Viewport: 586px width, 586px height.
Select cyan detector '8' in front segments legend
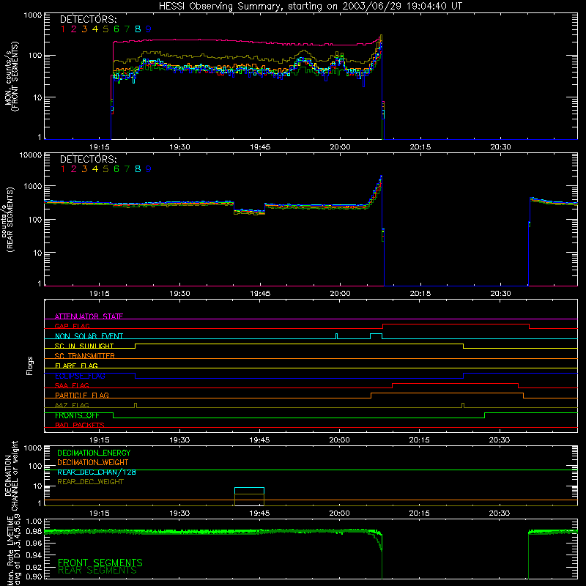pos(138,29)
